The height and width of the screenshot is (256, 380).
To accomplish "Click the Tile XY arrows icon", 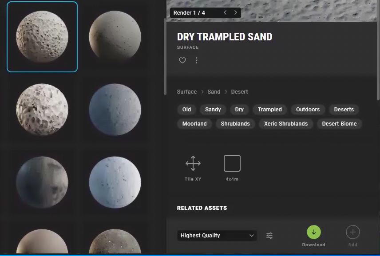I will (193, 163).
